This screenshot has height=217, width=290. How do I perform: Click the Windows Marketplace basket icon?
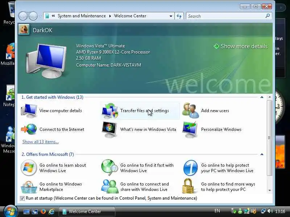(29, 187)
